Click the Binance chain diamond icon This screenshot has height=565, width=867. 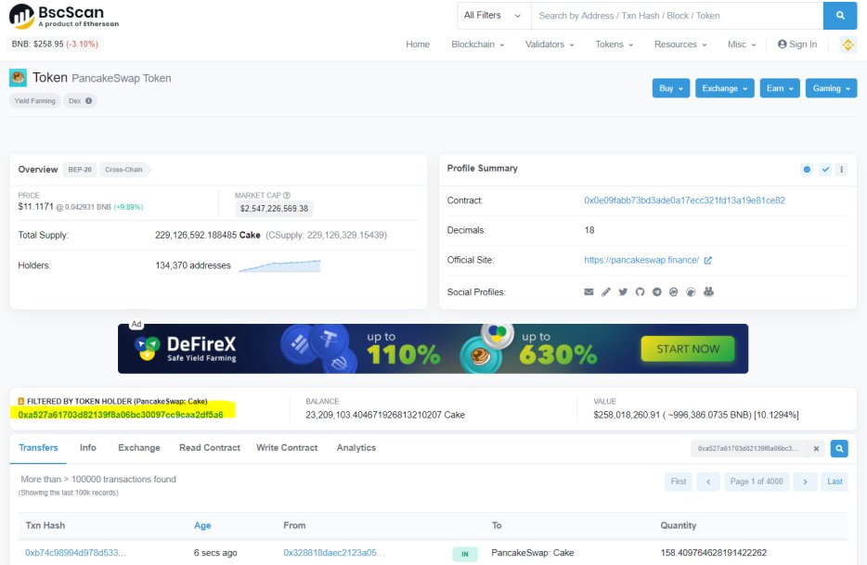848,45
